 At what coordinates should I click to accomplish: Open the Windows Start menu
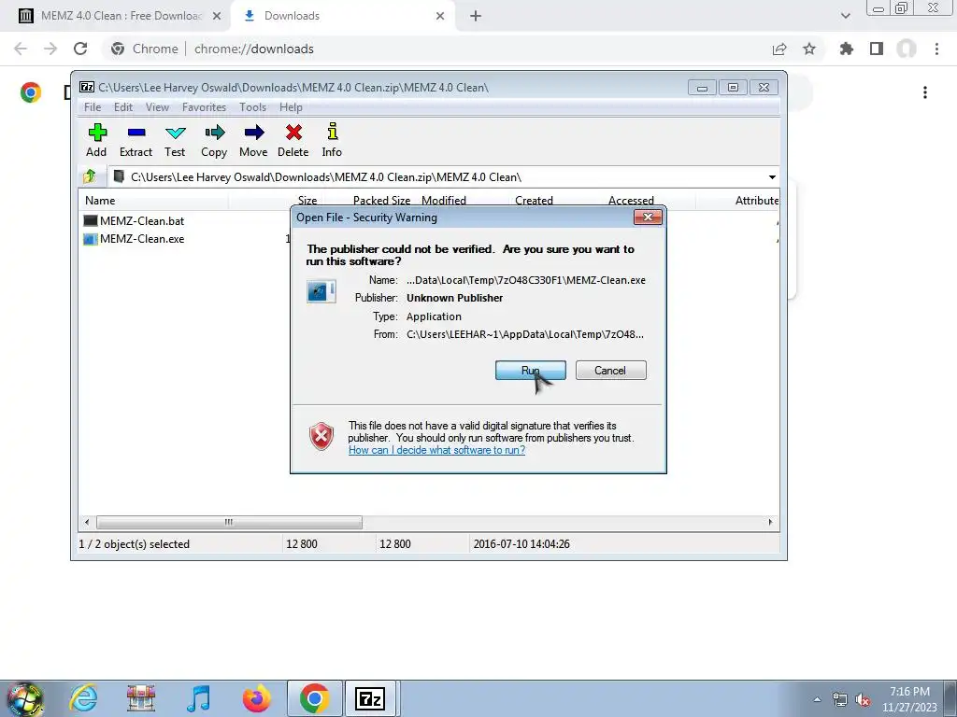(x=24, y=698)
